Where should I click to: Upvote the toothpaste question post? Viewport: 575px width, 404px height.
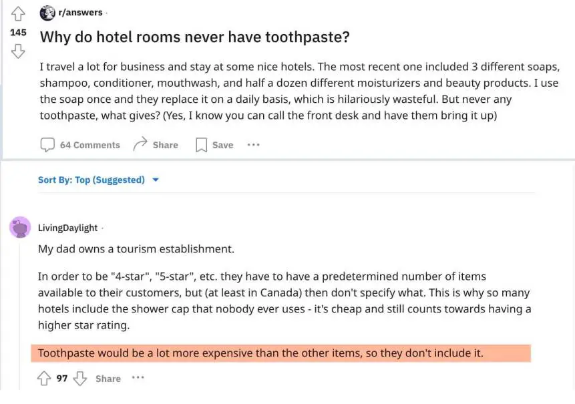18,13
